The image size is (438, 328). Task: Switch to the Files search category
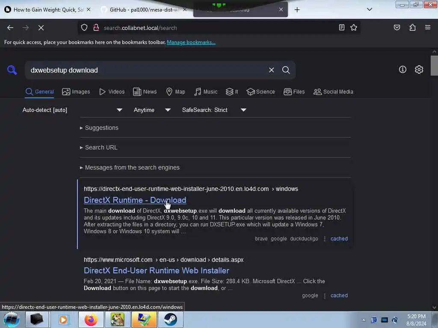click(x=294, y=92)
